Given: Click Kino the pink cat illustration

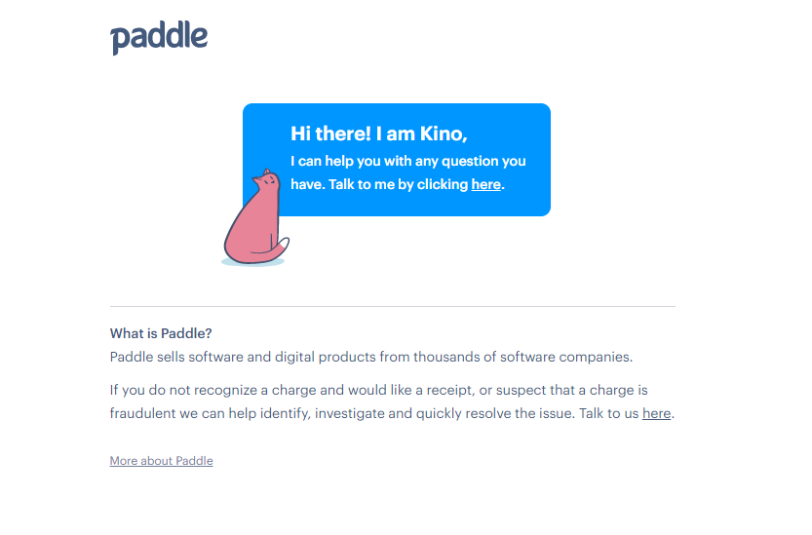Looking at the screenshot, I should [255, 216].
